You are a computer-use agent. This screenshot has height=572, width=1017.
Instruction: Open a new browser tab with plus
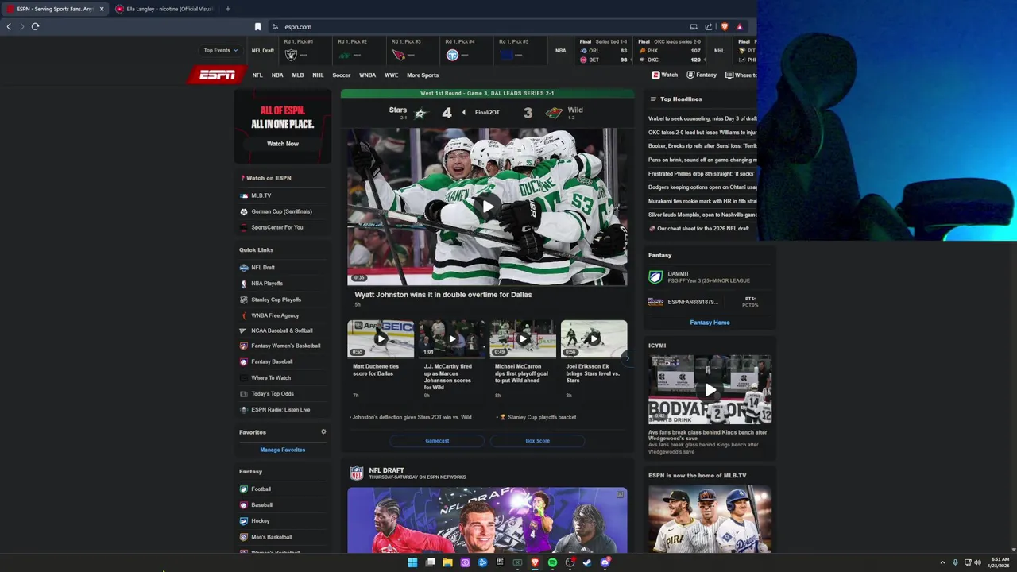coord(227,9)
